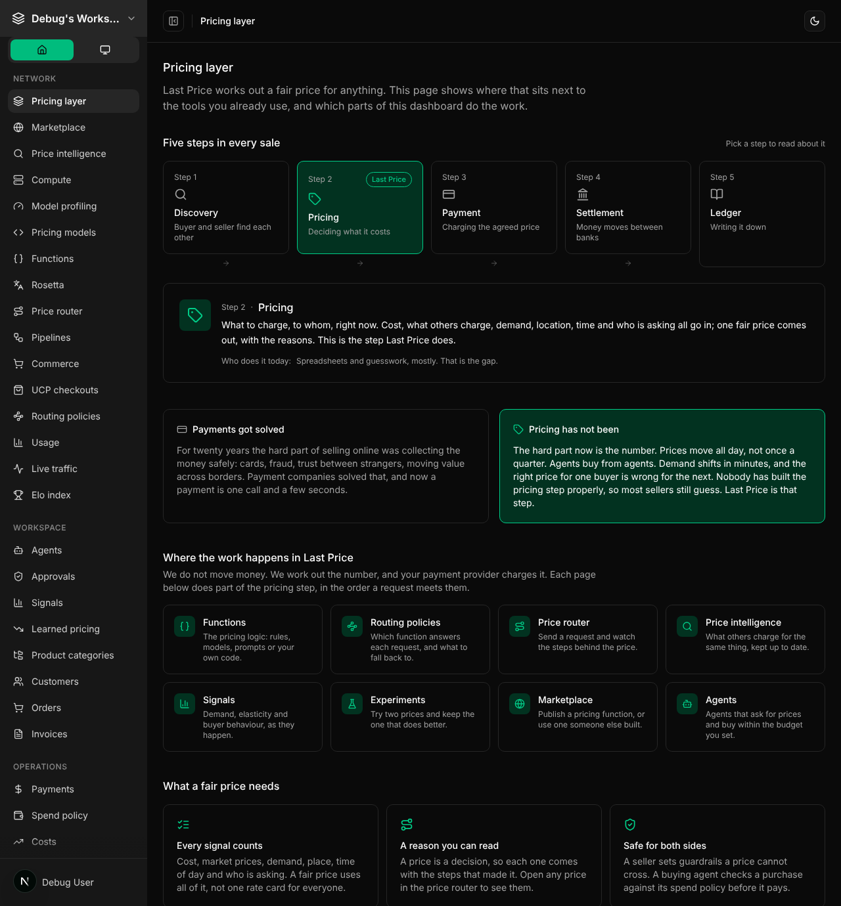Viewport: 841px width, 906px height.
Task: Go to Customers in the sidebar
Action: click(x=74, y=681)
